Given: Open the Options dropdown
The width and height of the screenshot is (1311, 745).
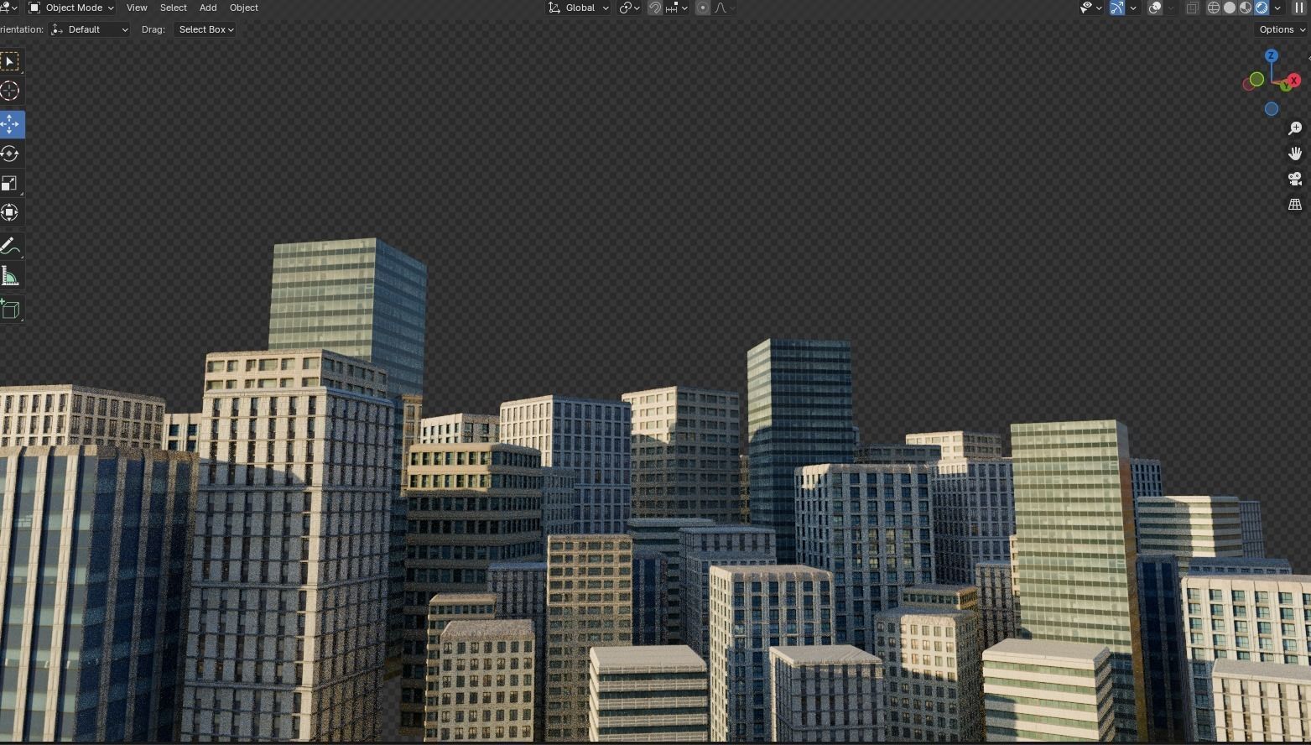Looking at the screenshot, I should [1282, 29].
